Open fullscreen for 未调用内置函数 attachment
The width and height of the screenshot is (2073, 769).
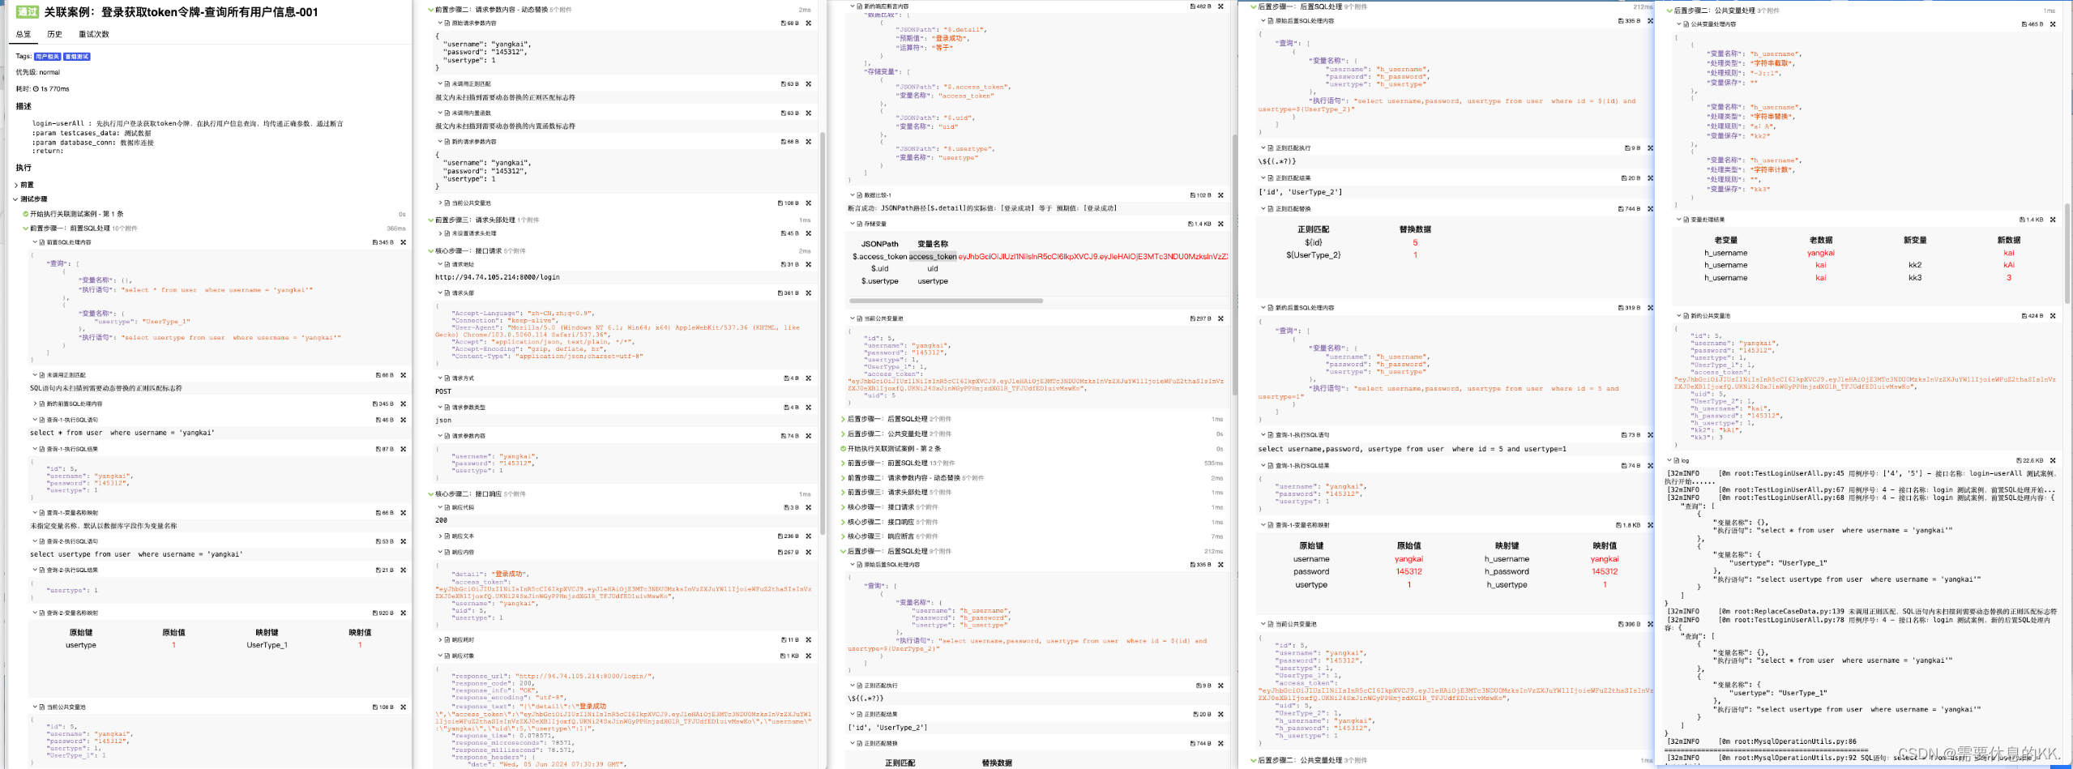[809, 113]
